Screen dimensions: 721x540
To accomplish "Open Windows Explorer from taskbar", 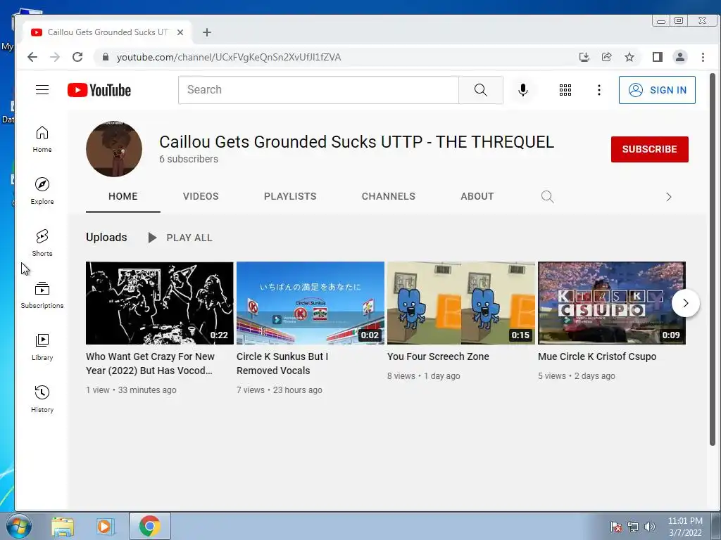I will (x=63, y=527).
